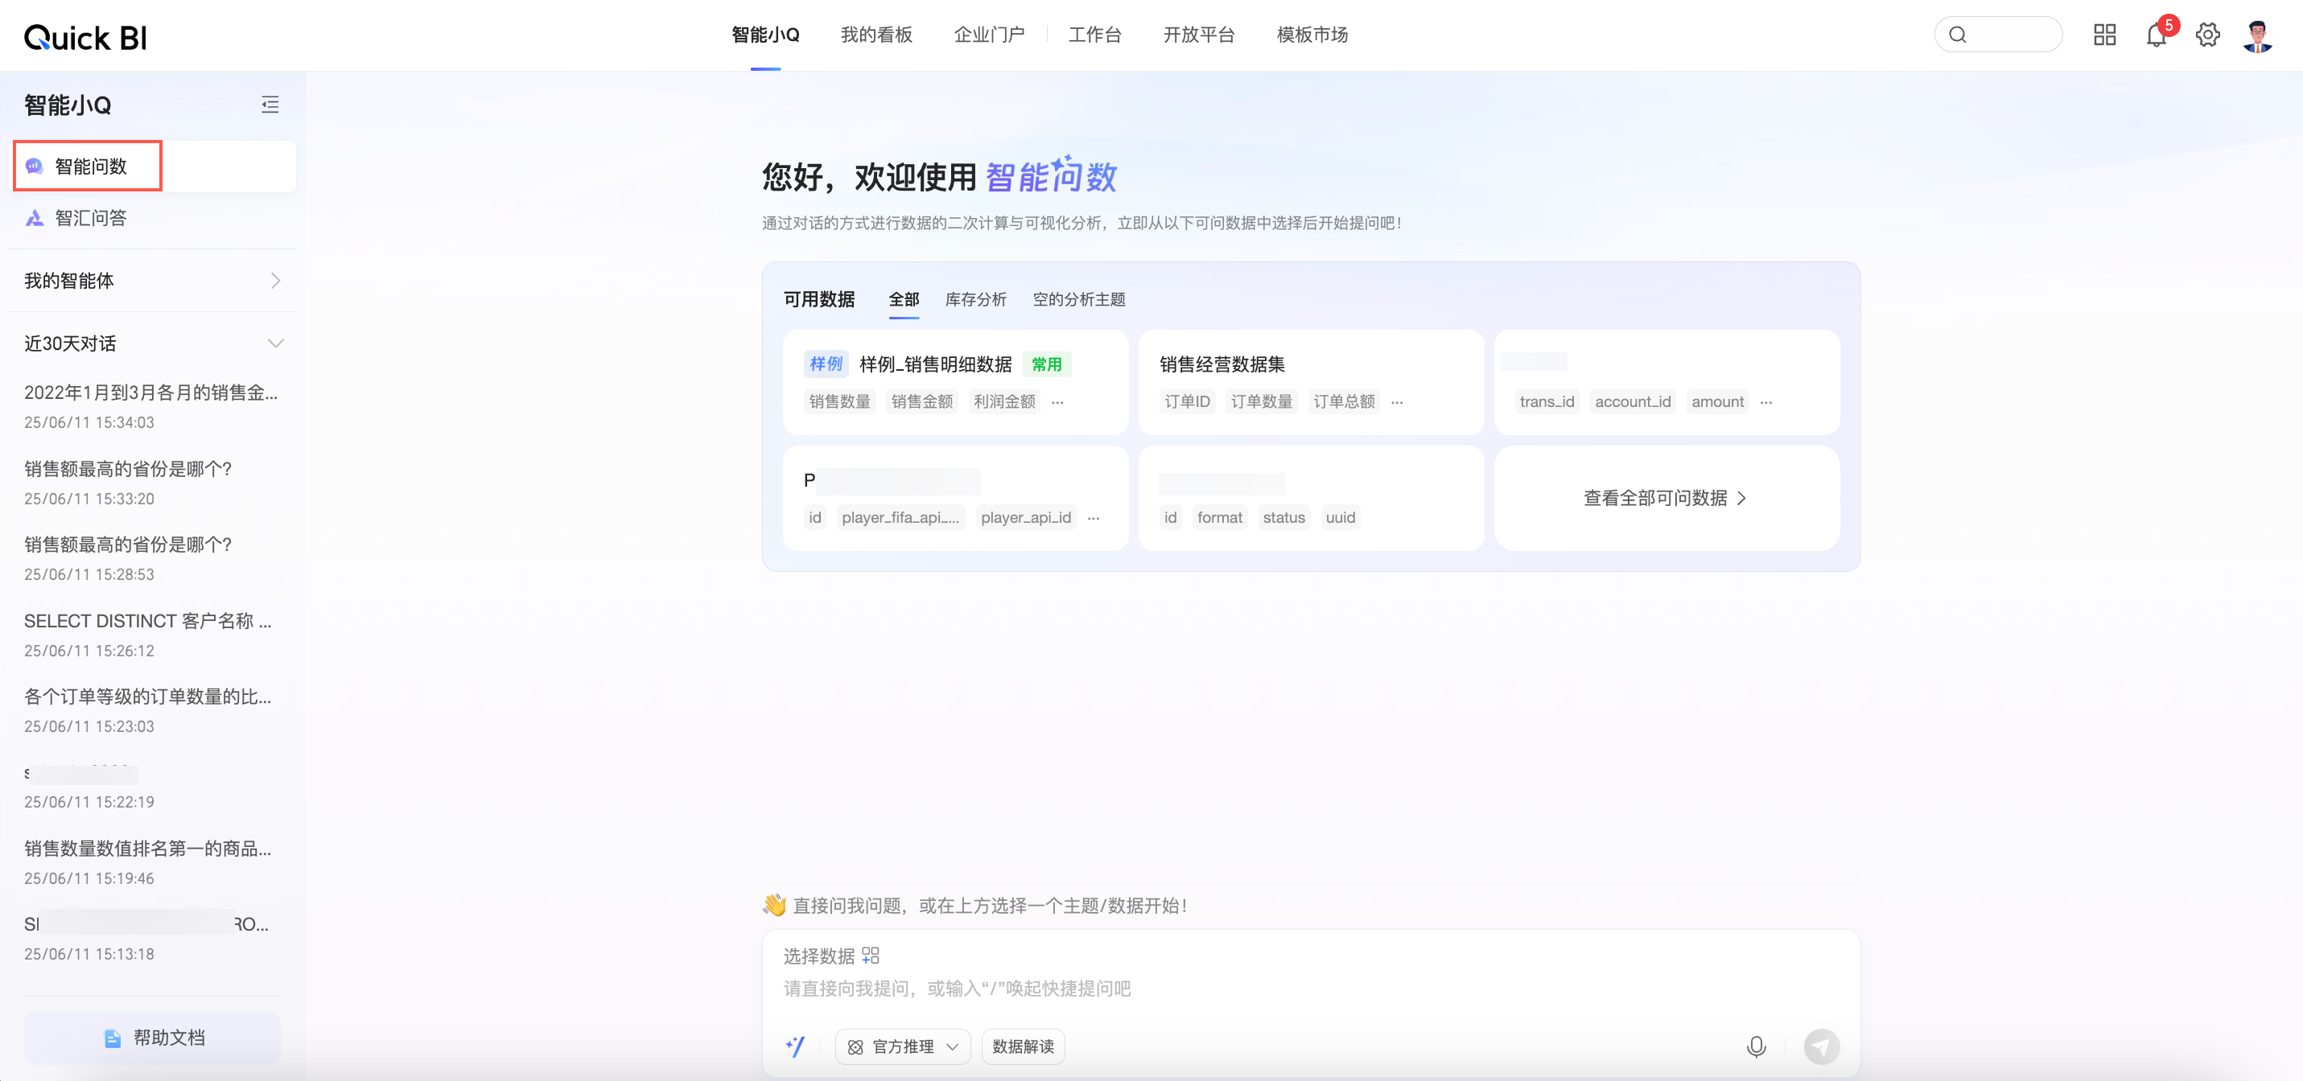The width and height of the screenshot is (2303, 1081).
Task: Click the Quick BI logo
Action: [85, 38]
